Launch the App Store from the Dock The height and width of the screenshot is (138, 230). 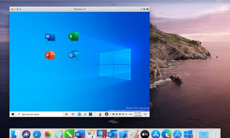click(x=156, y=134)
